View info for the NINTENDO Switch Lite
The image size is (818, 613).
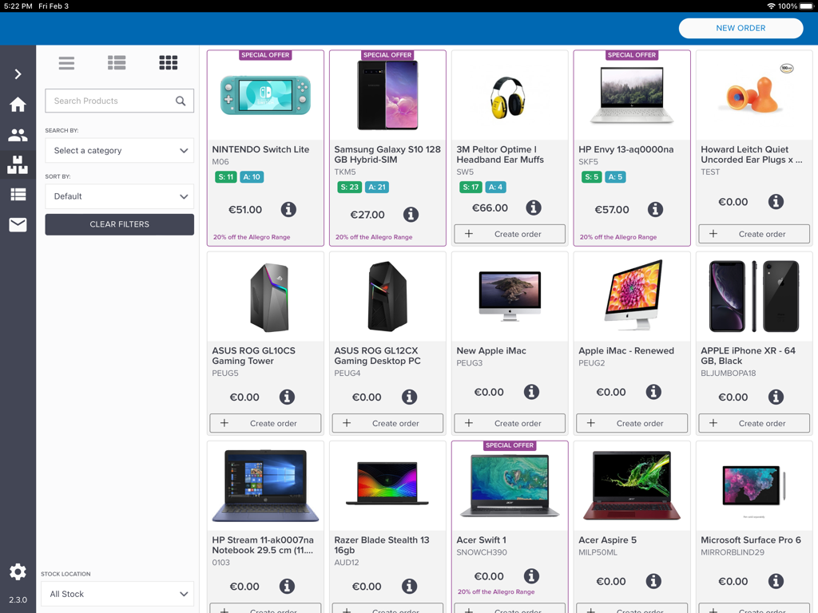[288, 209]
